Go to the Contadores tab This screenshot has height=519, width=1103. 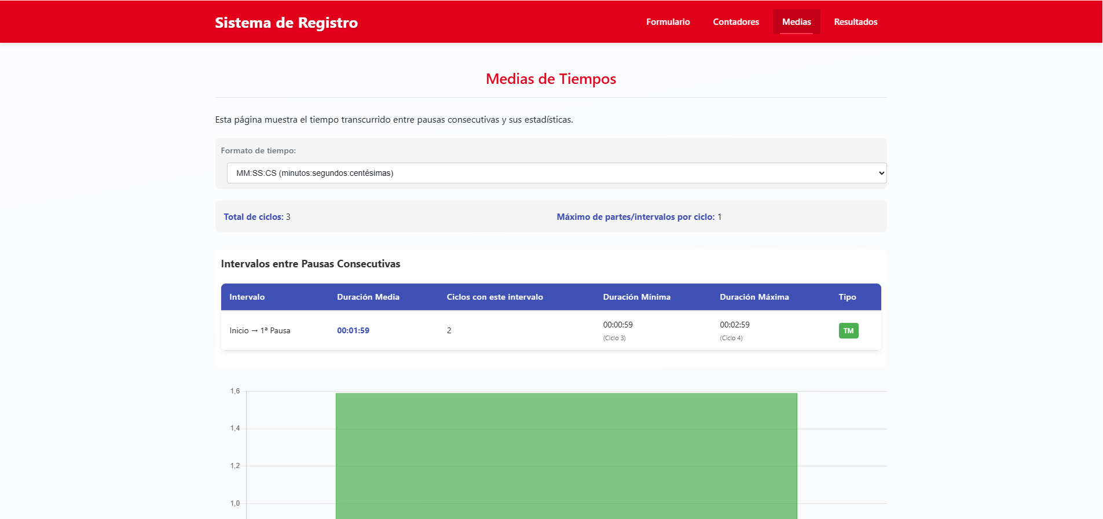tap(735, 22)
